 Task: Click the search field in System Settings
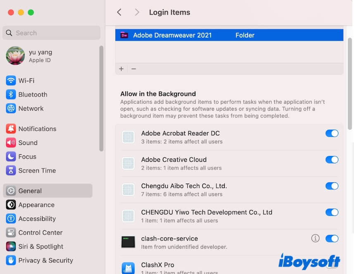click(51, 33)
